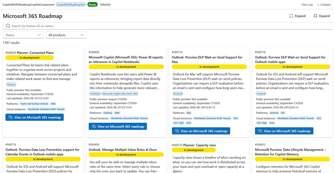Focus the feature ID search field
This screenshot has width=334, height=173.
pos(168,26)
